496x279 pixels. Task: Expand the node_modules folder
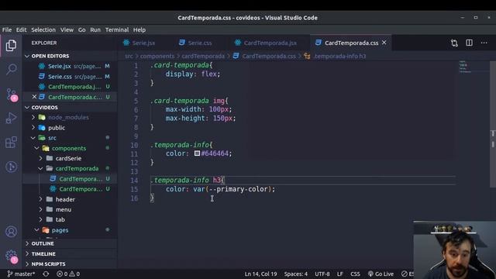pyautogui.click(x=68, y=117)
